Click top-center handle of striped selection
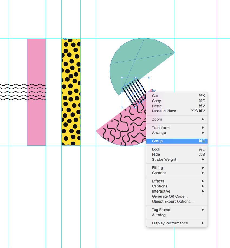230x248 pixels. 136,78
